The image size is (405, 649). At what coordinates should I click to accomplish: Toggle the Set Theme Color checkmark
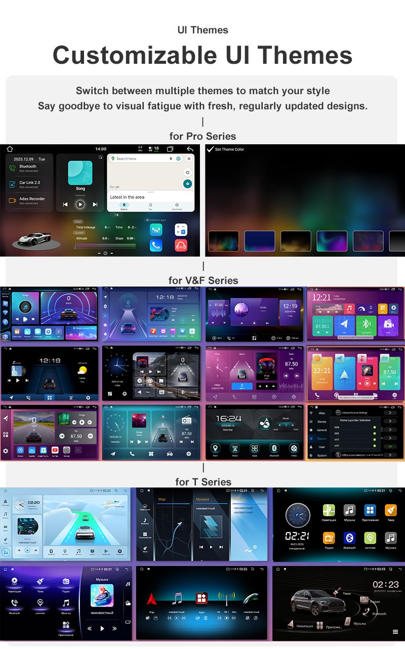[x=210, y=149]
